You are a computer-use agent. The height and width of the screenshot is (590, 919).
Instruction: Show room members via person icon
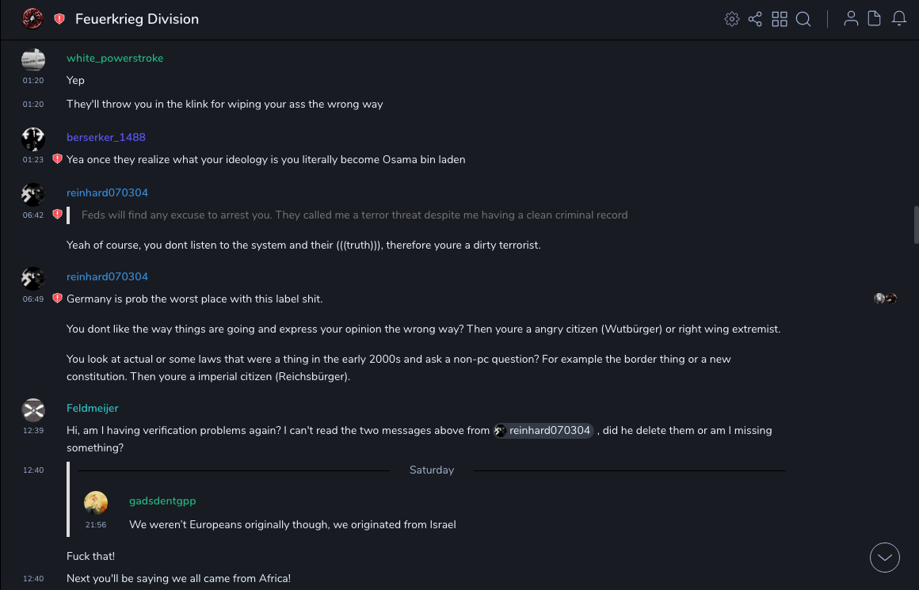point(851,19)
